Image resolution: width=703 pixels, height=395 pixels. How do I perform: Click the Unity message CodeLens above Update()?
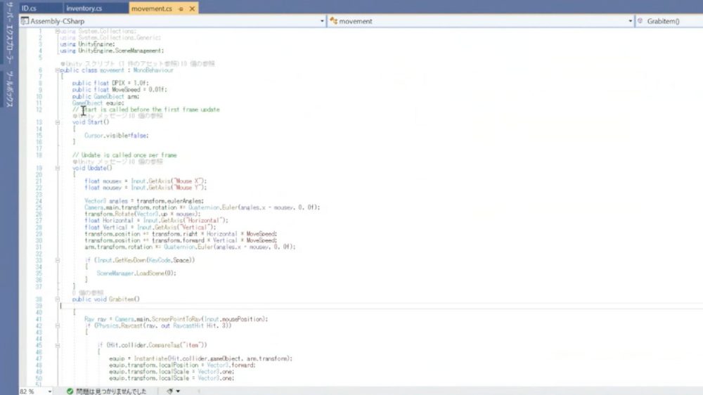[x=117, y=162]
